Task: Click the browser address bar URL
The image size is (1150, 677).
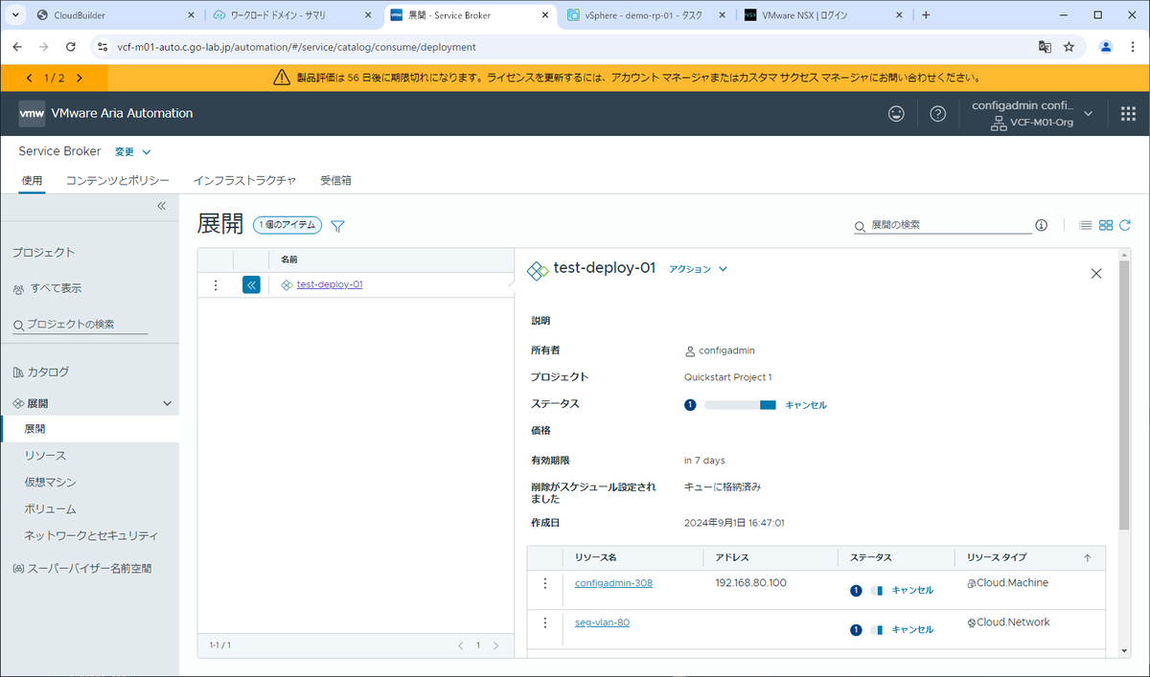Action: tap(297, 46)
